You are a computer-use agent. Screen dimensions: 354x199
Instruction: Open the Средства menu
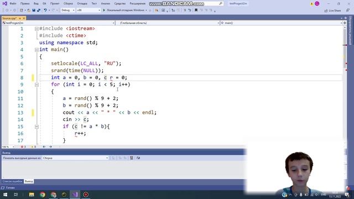click(x=120, y=4)
